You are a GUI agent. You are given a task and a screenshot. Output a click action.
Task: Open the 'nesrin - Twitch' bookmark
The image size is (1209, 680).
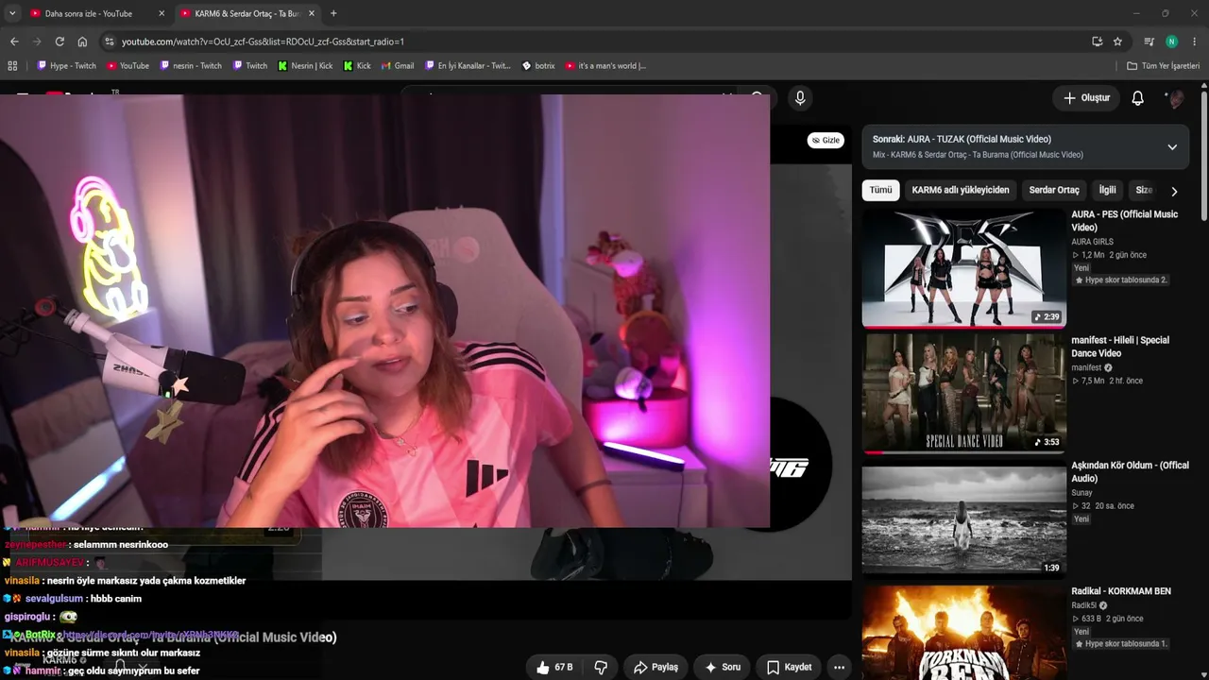tap(191, 66)
